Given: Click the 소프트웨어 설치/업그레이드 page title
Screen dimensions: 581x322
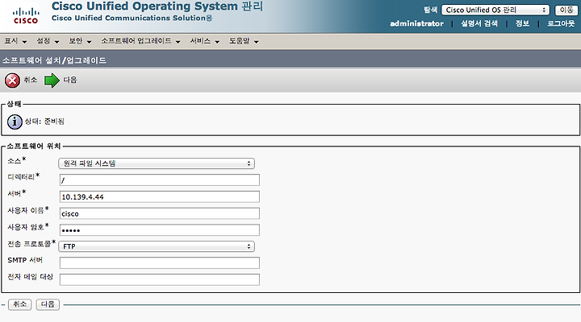Looking at the screenshot, I should [54, 60].
